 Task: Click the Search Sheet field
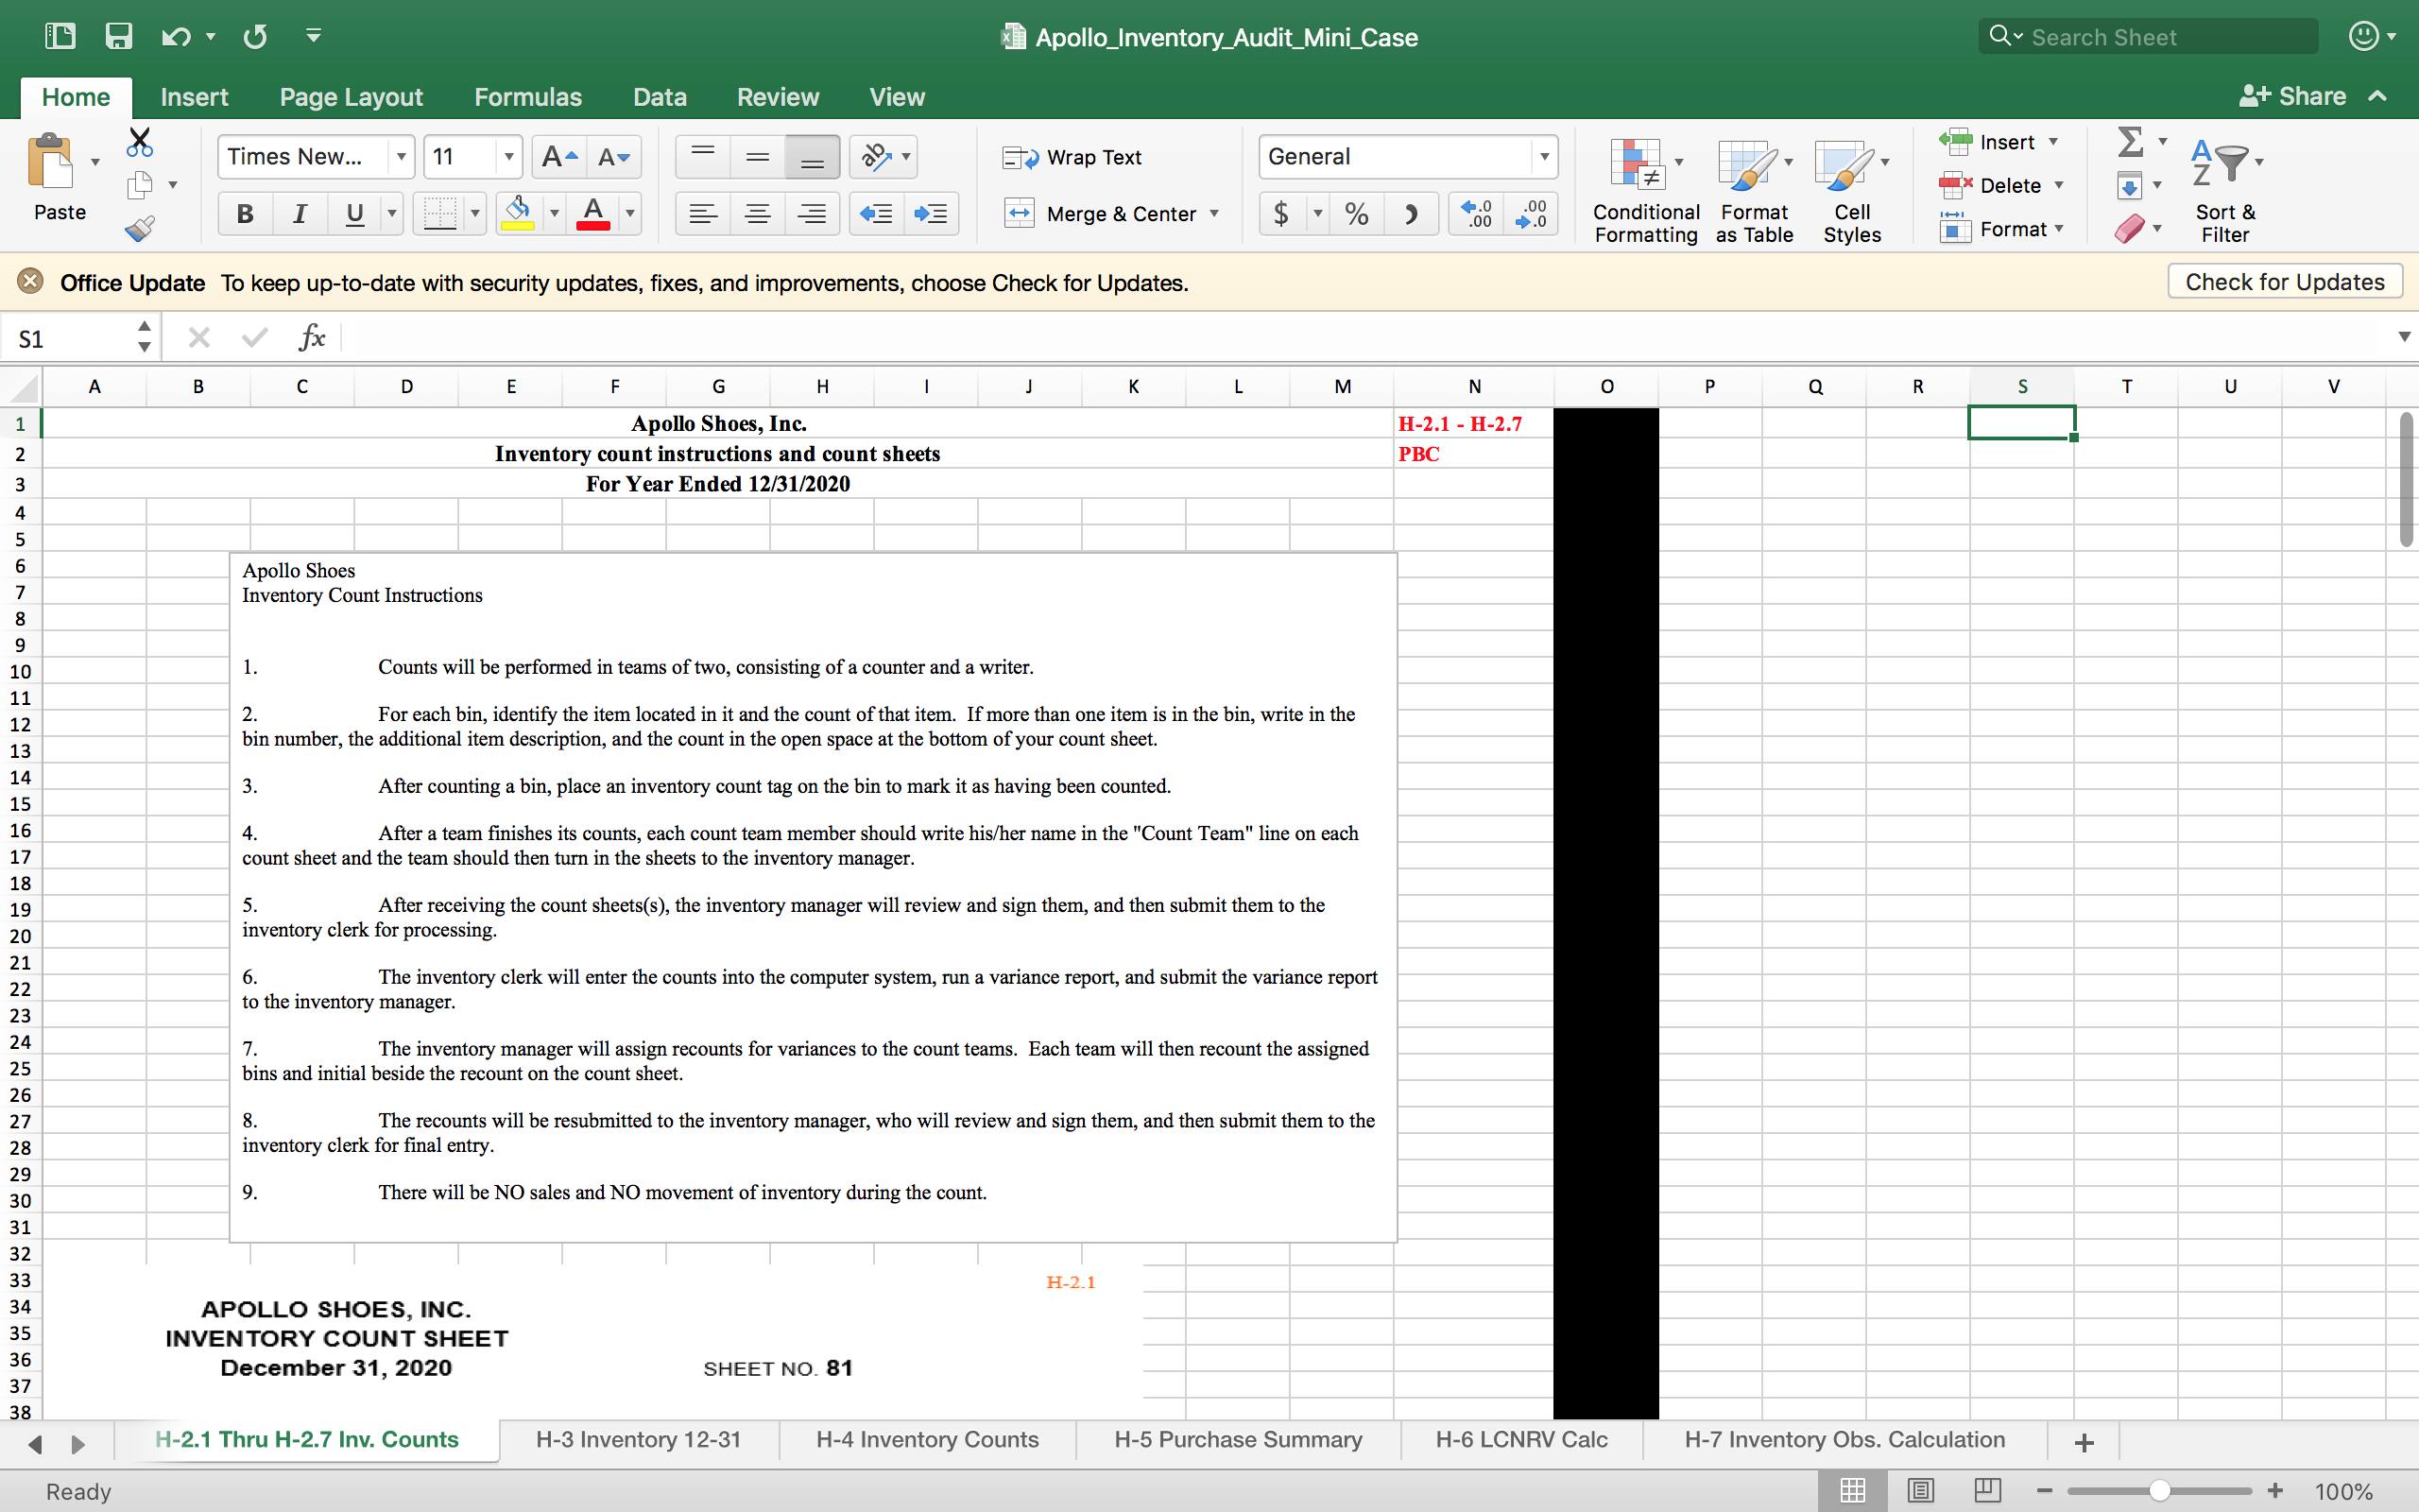2159,37
